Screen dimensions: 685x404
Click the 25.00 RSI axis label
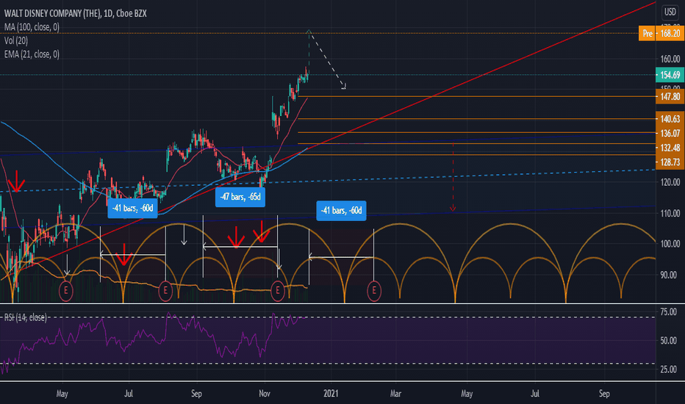(668, 369)
